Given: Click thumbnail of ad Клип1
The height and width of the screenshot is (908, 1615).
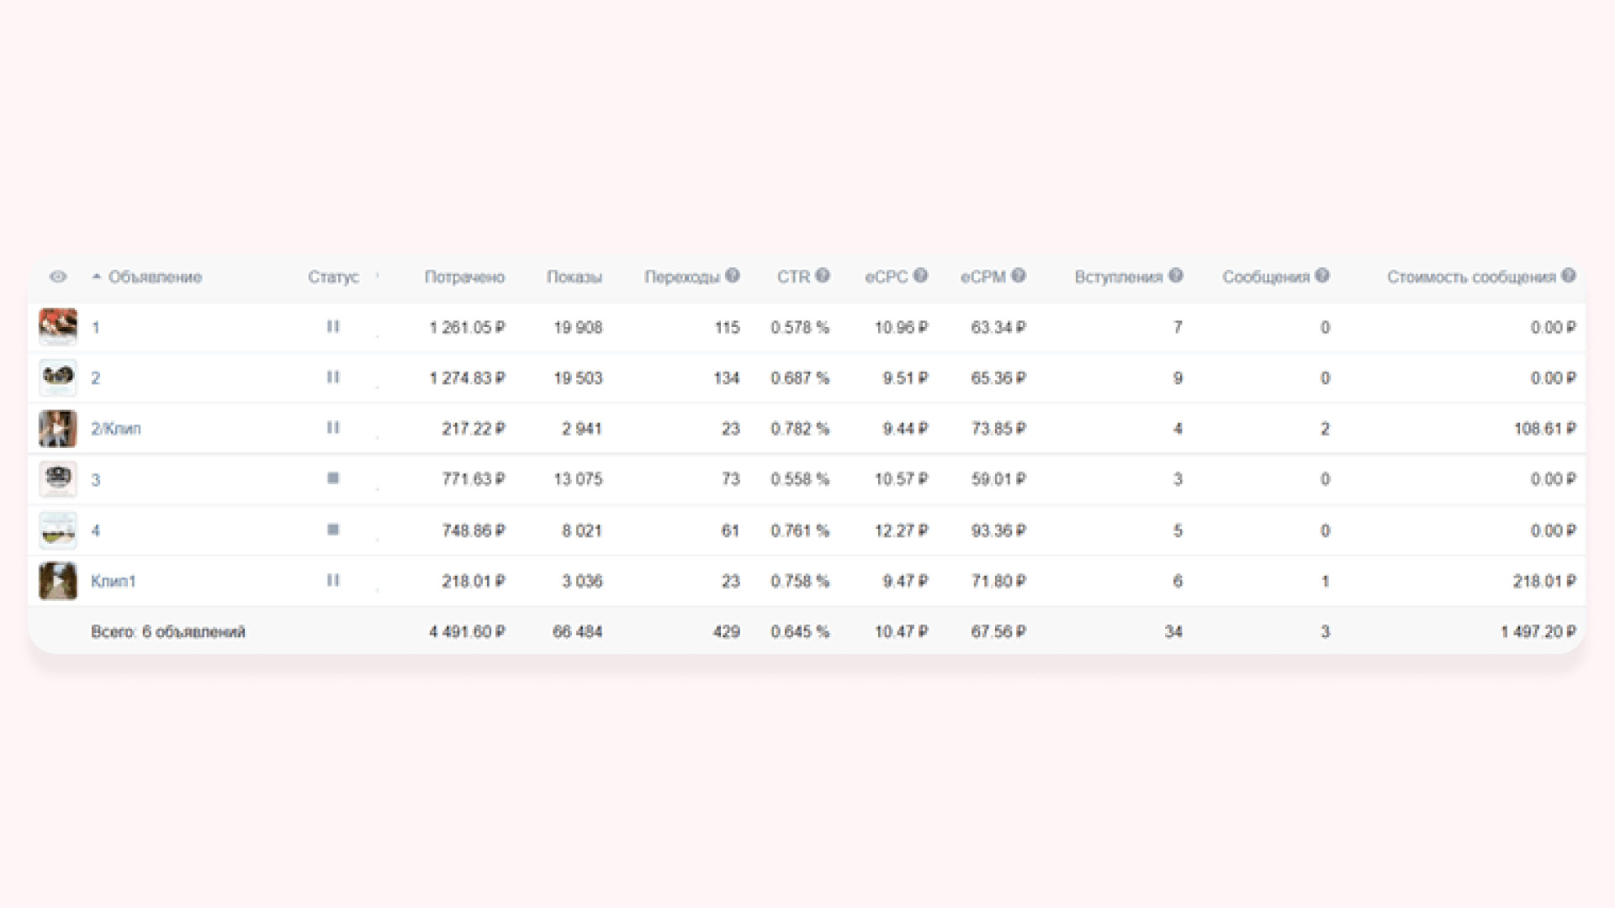Looking at the screenshot, I should point(57,581).
